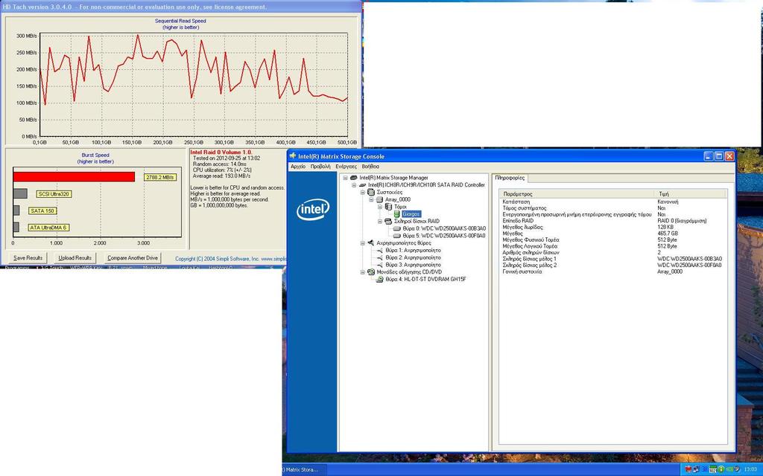Click the SATA 150 label

pos(42,210)
